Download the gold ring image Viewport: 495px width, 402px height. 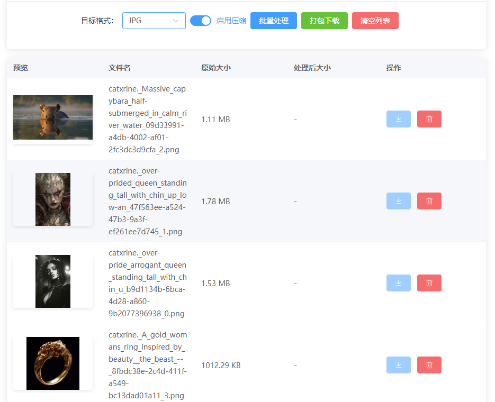coord(399,365)
